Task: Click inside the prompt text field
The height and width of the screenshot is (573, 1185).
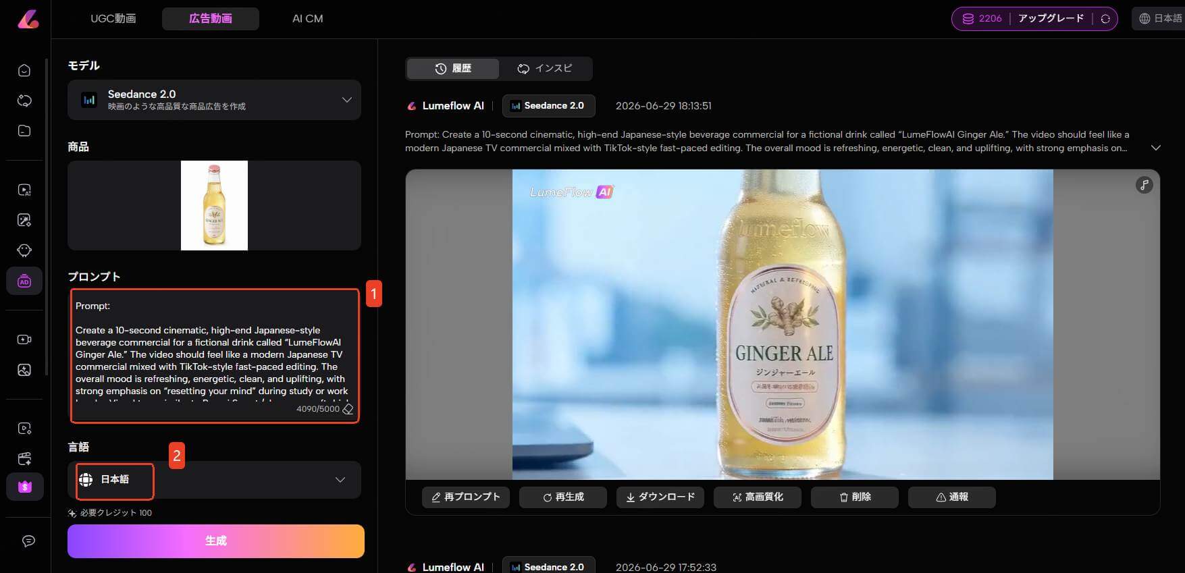Action: [x=215, y=356]
